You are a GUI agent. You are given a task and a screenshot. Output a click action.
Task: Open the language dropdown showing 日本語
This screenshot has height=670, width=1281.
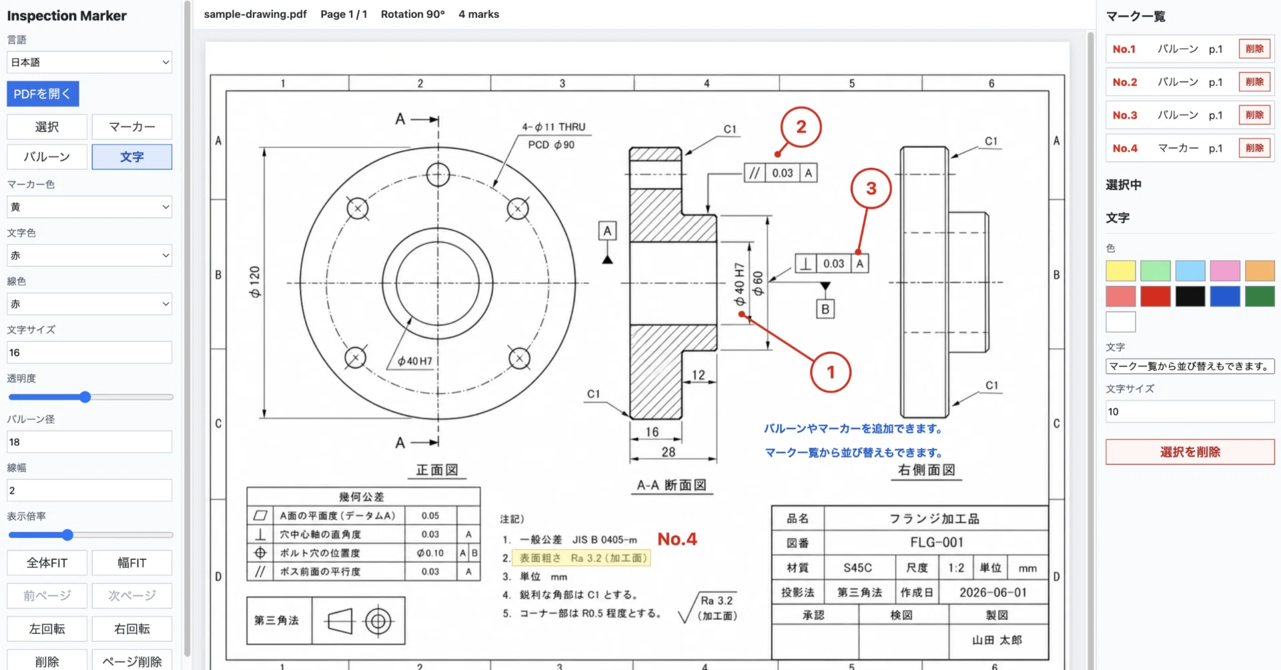pos(89,62)
